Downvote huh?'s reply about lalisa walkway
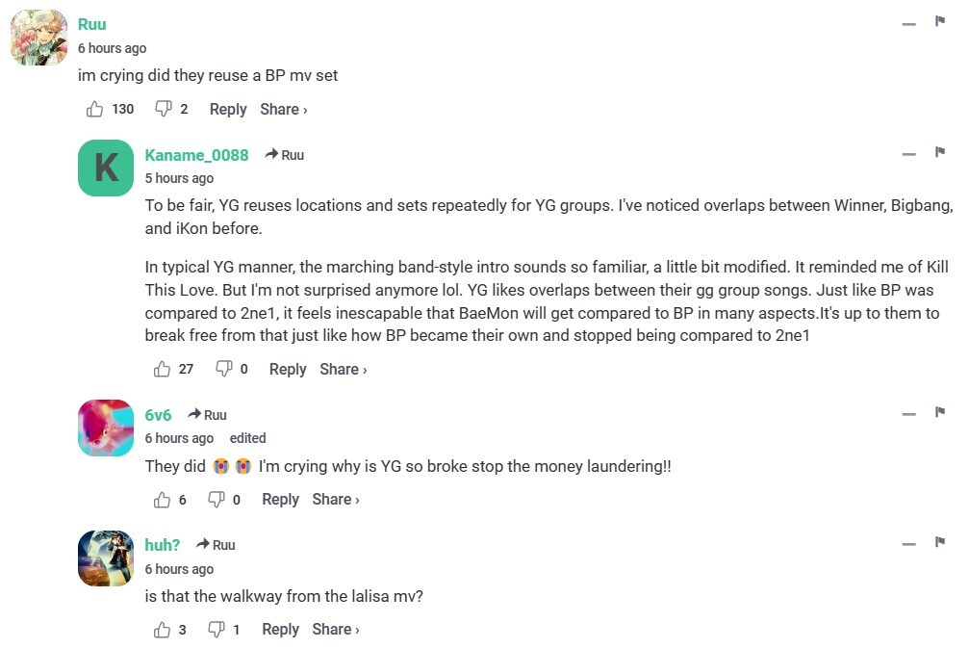The height and width of the screenshot is (649, 969). 217,630
